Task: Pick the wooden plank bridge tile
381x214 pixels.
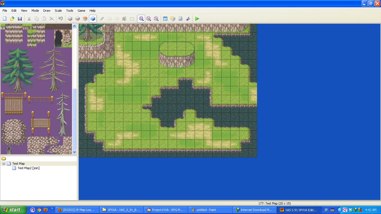Action: (x=14, y=104)
